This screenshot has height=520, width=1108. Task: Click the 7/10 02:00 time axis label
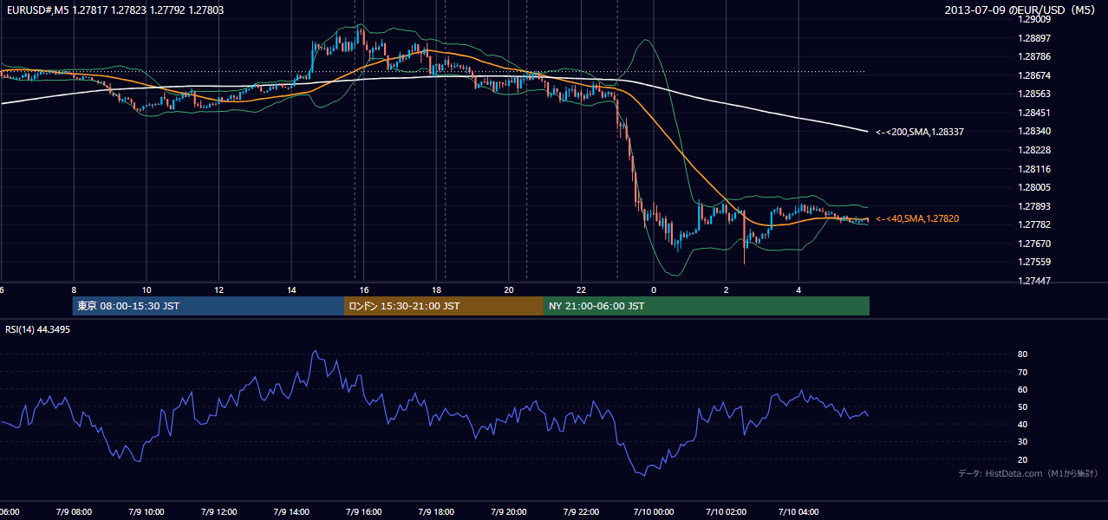coord(727,511)
